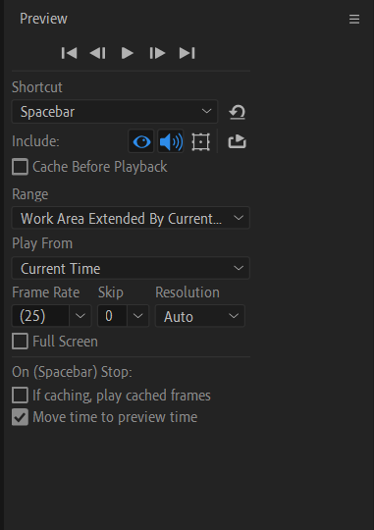Reset shortcut settings with revert icon
The image size is (374, 530).
(x=237, y=112)
